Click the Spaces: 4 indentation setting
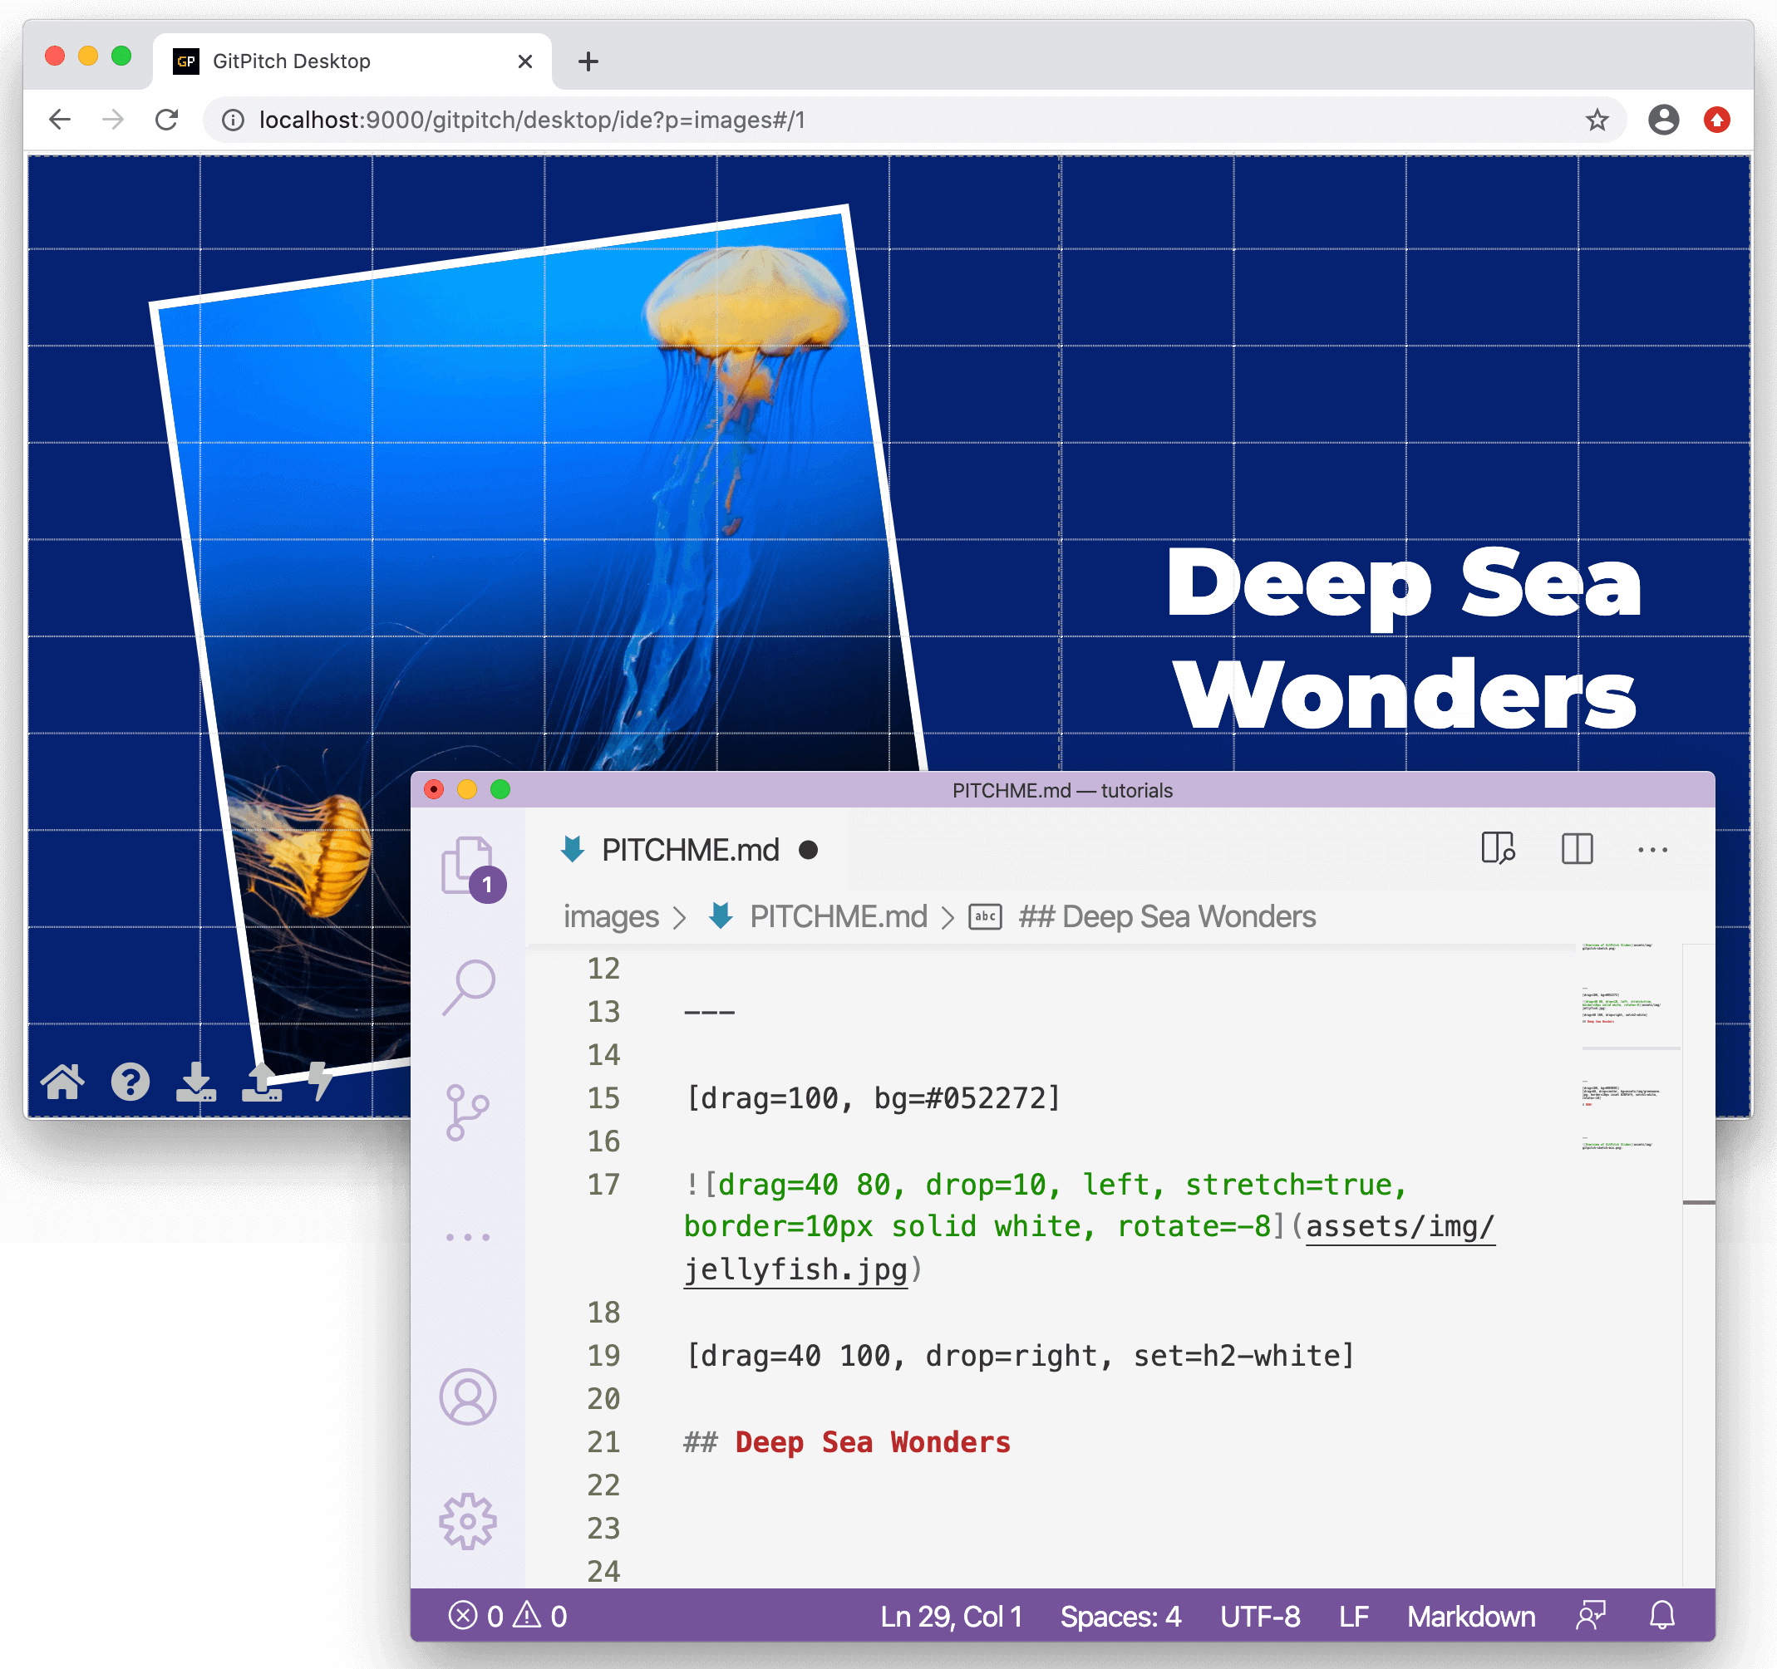 pyautogui.click(x=1120, y=1617)
